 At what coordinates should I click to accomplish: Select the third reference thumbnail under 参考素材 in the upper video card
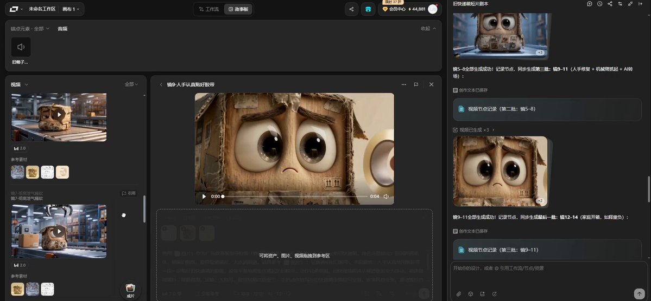coord(47,172)
